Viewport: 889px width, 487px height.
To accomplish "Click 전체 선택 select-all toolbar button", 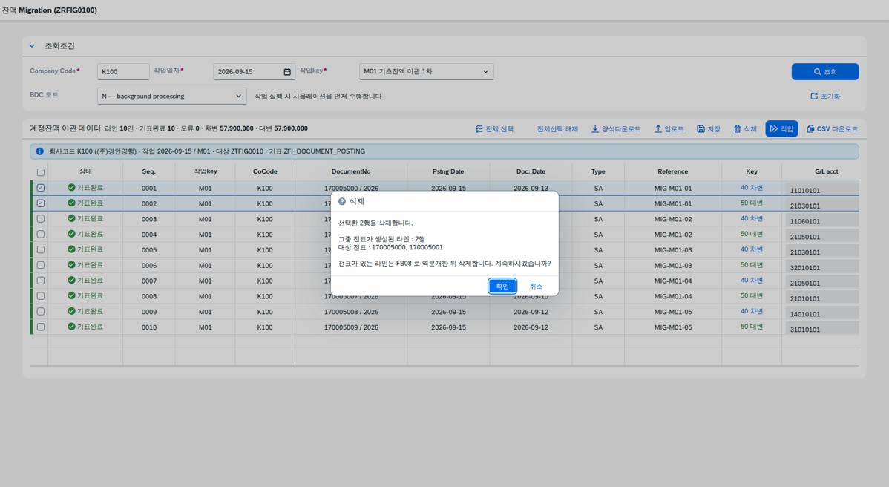I will point(494,128).
